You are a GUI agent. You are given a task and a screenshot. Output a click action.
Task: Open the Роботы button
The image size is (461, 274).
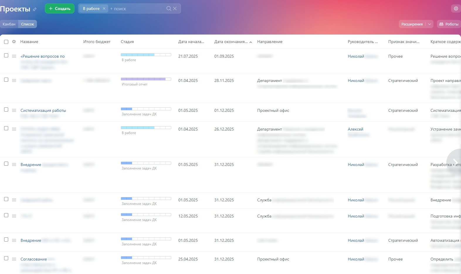pos(449,24)
